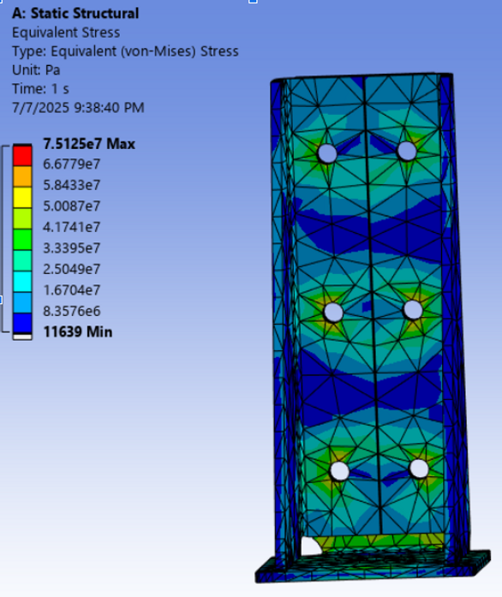Viewport: 502px width, 597px height.
Task: Click the 3.3395e7 legend value
Action: pyautogui.click(x=72, y=248)
